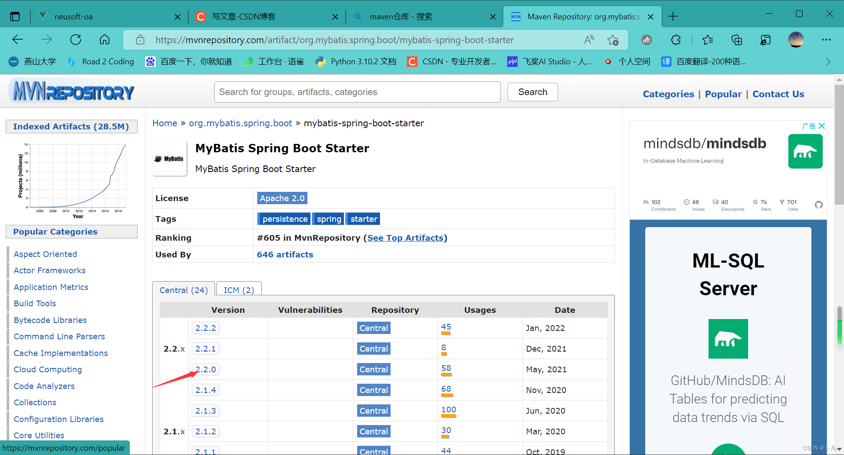Image resolution: width=844 pixels, height=455 pixels.
Task: Open the collections icon
Action: click(x=737, y=40)
